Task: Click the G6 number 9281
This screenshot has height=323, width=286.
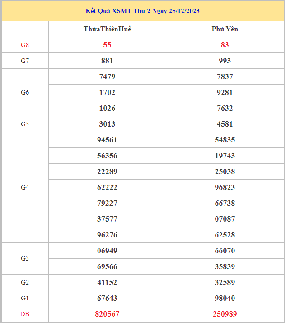Action: (x=225, y=92)
